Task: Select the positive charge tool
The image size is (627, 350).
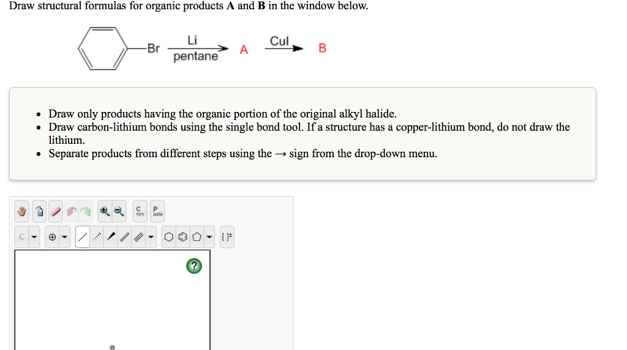Action: pos(53,237)
